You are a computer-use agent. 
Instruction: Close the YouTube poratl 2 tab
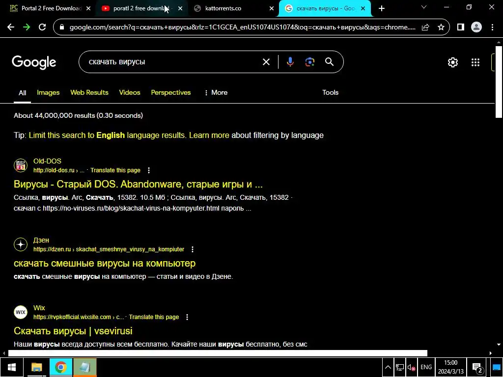pos(180,9)
